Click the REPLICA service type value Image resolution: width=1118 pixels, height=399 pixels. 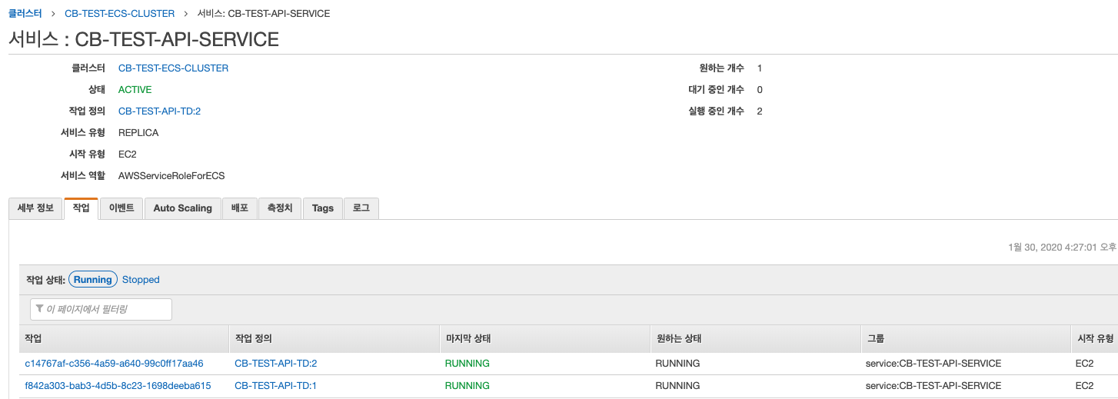tap(138, 133)
